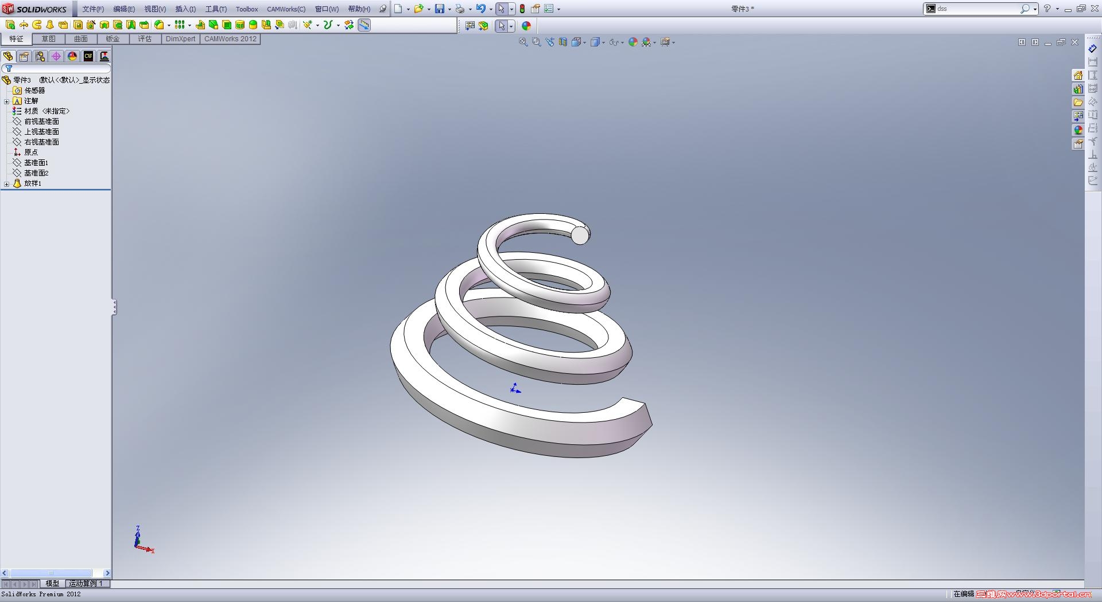The width and height of the screenshot is (1102, 602).
Task: Open the DimXpertManager crosshair tab
Action: (56, 56)
